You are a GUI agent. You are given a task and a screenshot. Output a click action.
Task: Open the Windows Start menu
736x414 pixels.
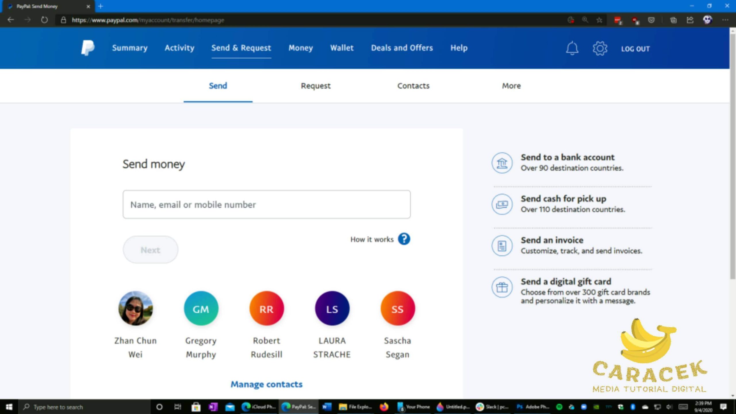point(9,407)
